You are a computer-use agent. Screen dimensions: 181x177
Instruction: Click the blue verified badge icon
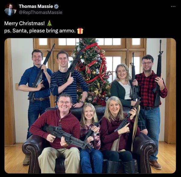pyautogui.click(x=56, y=6)
